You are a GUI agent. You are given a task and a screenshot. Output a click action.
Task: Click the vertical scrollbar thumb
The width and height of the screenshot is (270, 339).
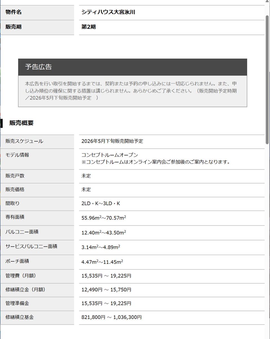[x=267, y=80]
